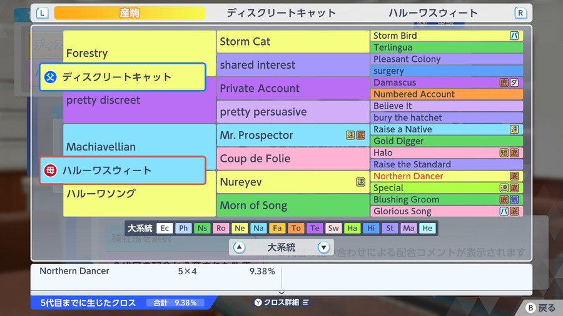
Task: Click the Gold Digger cell
Action: pos(447,141)
